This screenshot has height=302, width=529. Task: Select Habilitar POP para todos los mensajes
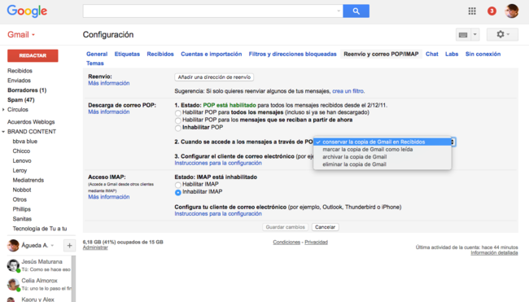pyautogui.click(x=177, y=113)
